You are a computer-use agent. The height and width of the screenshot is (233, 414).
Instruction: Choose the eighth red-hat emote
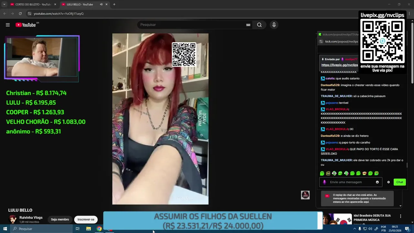click(x=365, y=173)
